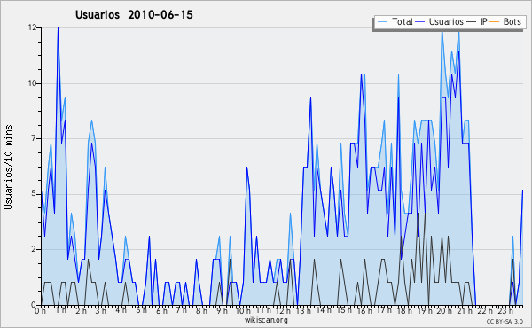The width and height of the screenshot is (532, 328).
Task: Click the light blue Total legend line
Action: [382, 22]
